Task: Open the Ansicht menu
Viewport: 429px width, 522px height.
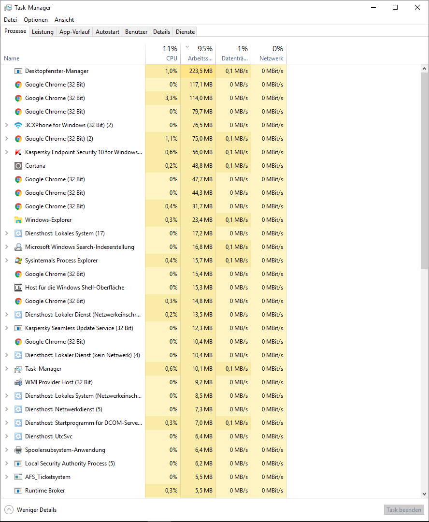Action: point(64,20)
